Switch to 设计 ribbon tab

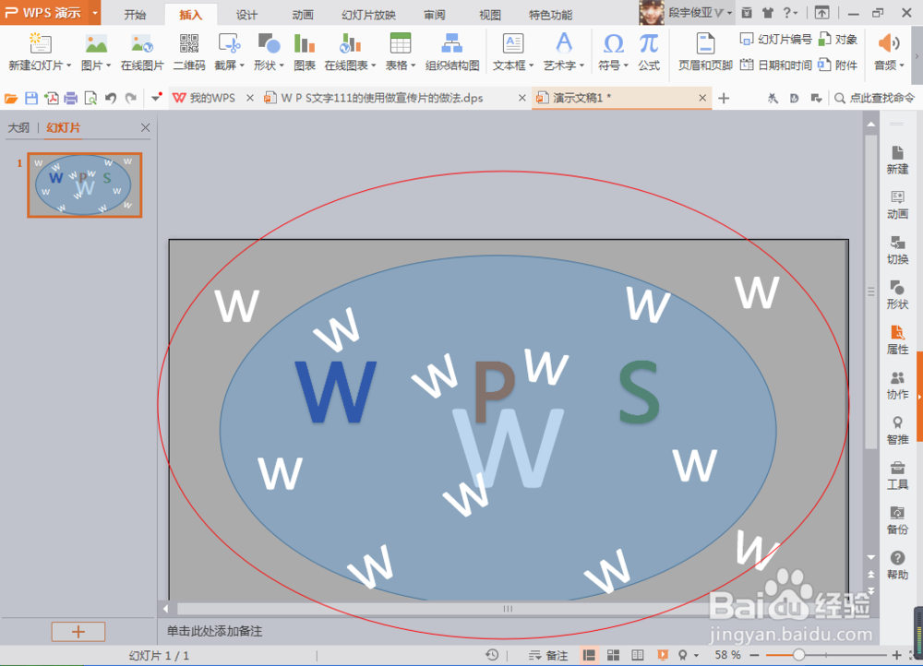tap(246, 15)
